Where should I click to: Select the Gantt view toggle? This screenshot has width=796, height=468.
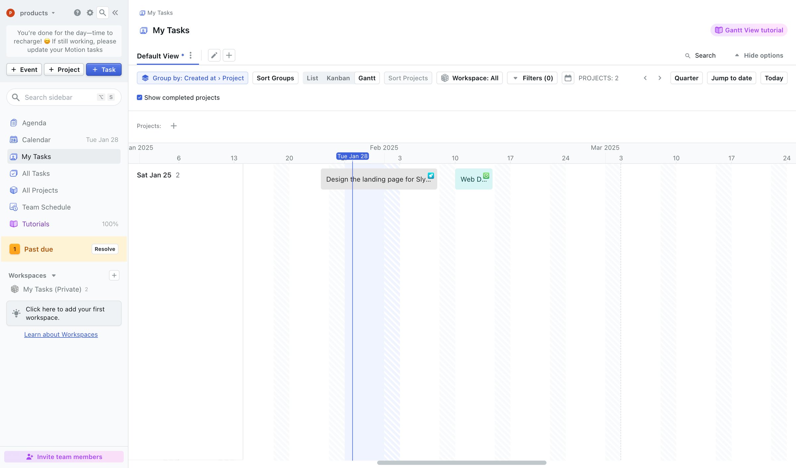coord(367,78)
